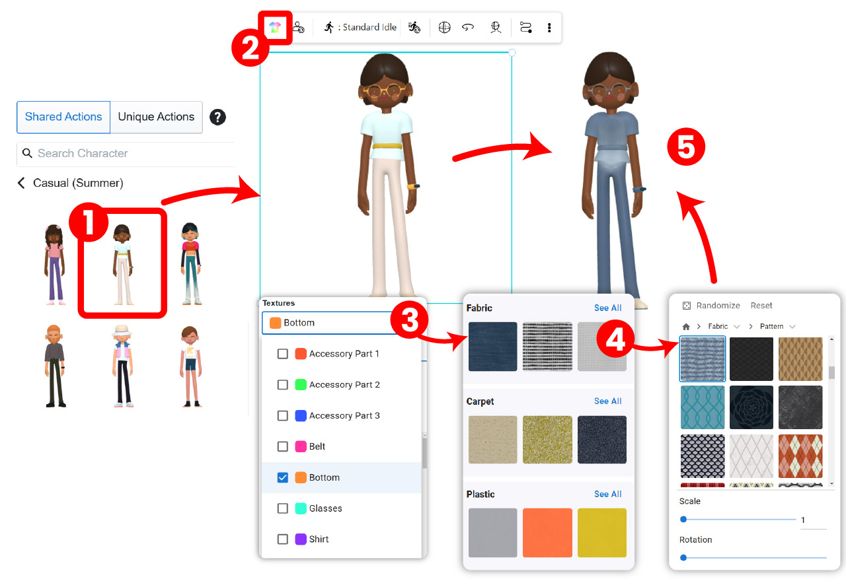This screenshot has height=581, width=846.
Task: Click the help question mark icon
Action: click(217, 118)
